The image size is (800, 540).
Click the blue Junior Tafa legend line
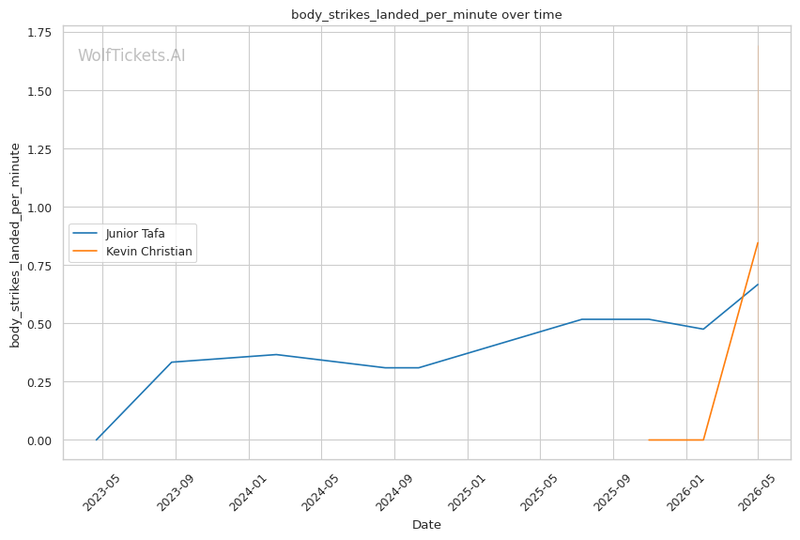tap(85, 233)
